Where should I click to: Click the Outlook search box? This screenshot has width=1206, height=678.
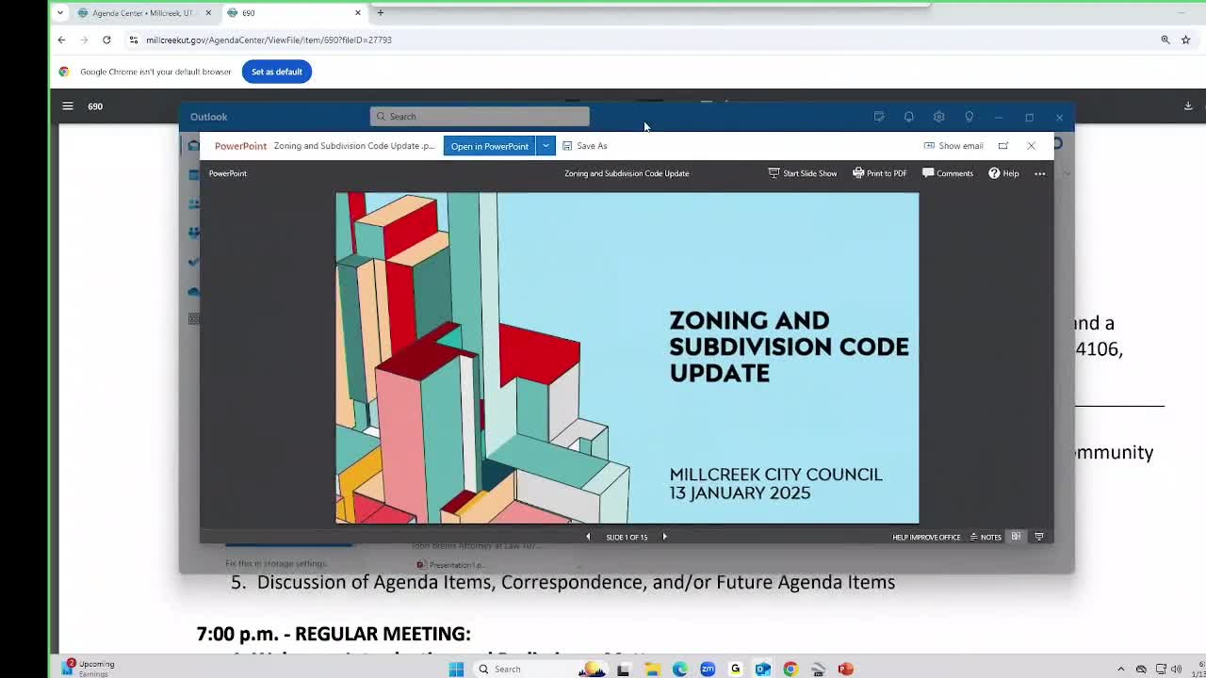coord(480,117)
